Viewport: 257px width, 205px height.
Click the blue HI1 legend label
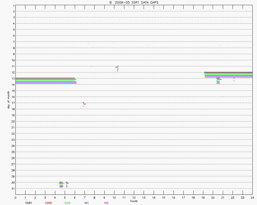pos(87,203)
